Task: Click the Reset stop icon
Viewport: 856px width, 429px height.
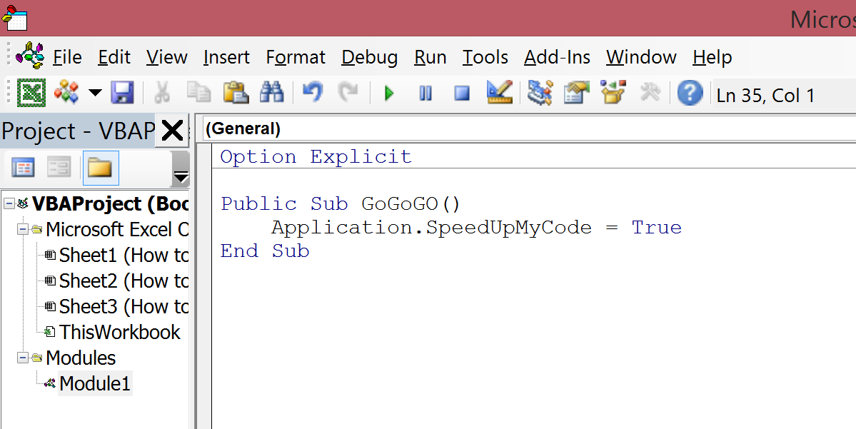Action: [462, 94]
